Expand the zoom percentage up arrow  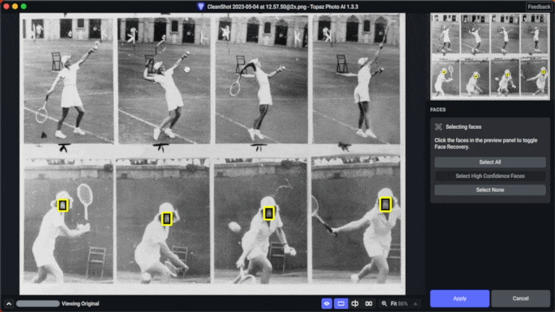coord(416,304)
